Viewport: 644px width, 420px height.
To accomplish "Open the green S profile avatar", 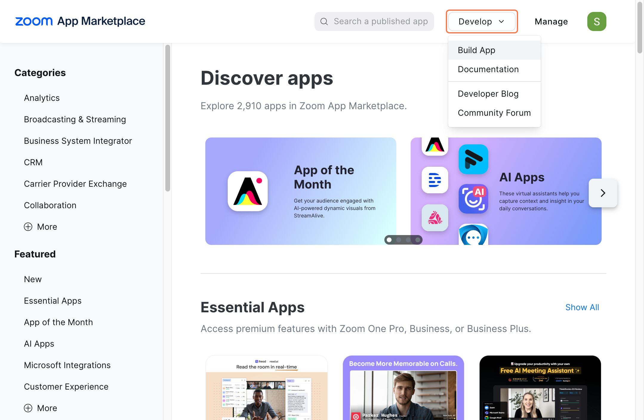I will [x=597, y=21].
